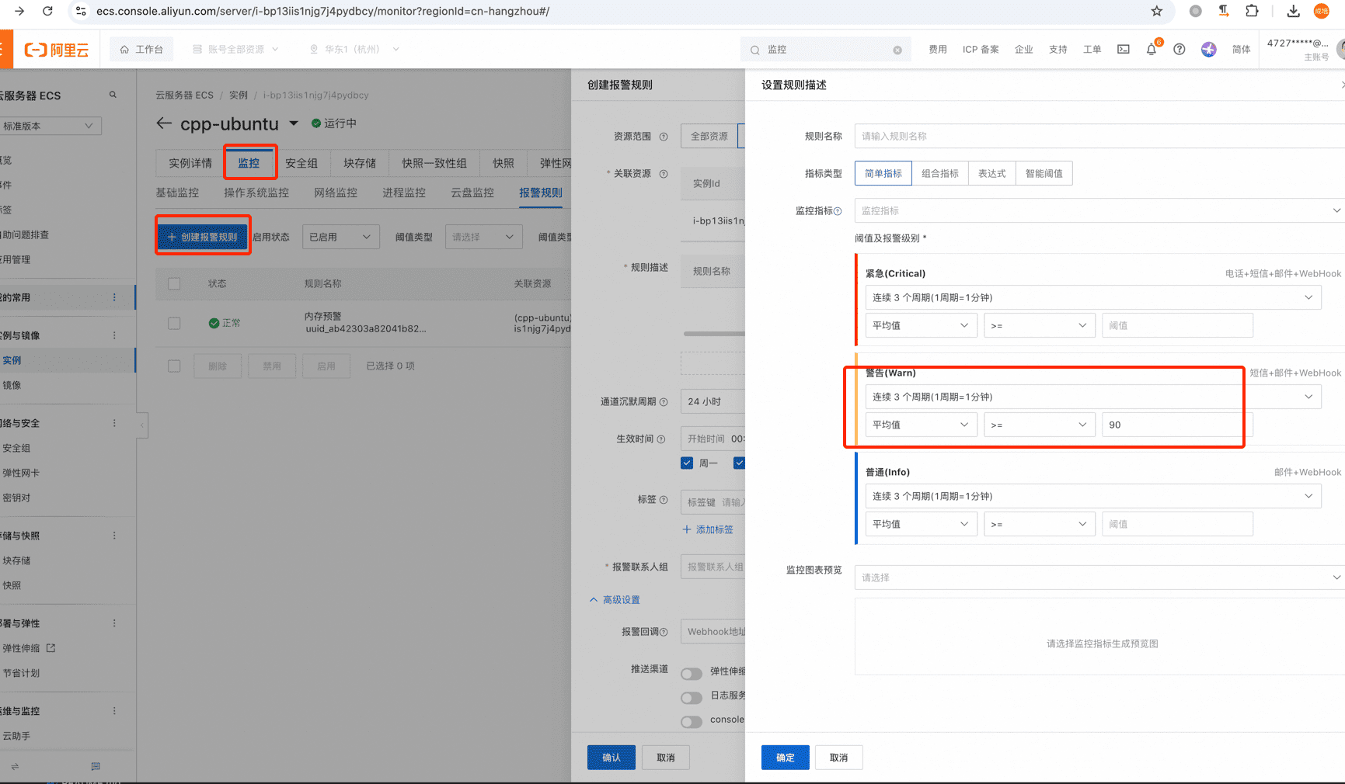Bookmark this page with the star icon
The height and width of the screenshot is (784, 1345).
click(1157, 11)
